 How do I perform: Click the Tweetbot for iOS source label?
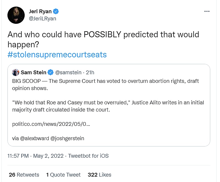pyautogui.click(x=88, y=156)
